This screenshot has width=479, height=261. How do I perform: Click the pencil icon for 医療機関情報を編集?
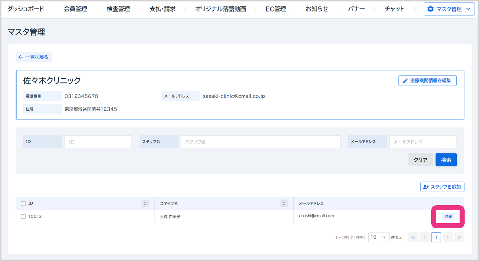405,81
